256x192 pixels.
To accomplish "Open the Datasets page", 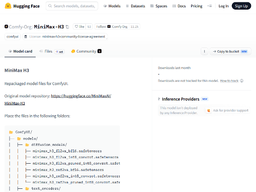I will (x=135, y=6).
